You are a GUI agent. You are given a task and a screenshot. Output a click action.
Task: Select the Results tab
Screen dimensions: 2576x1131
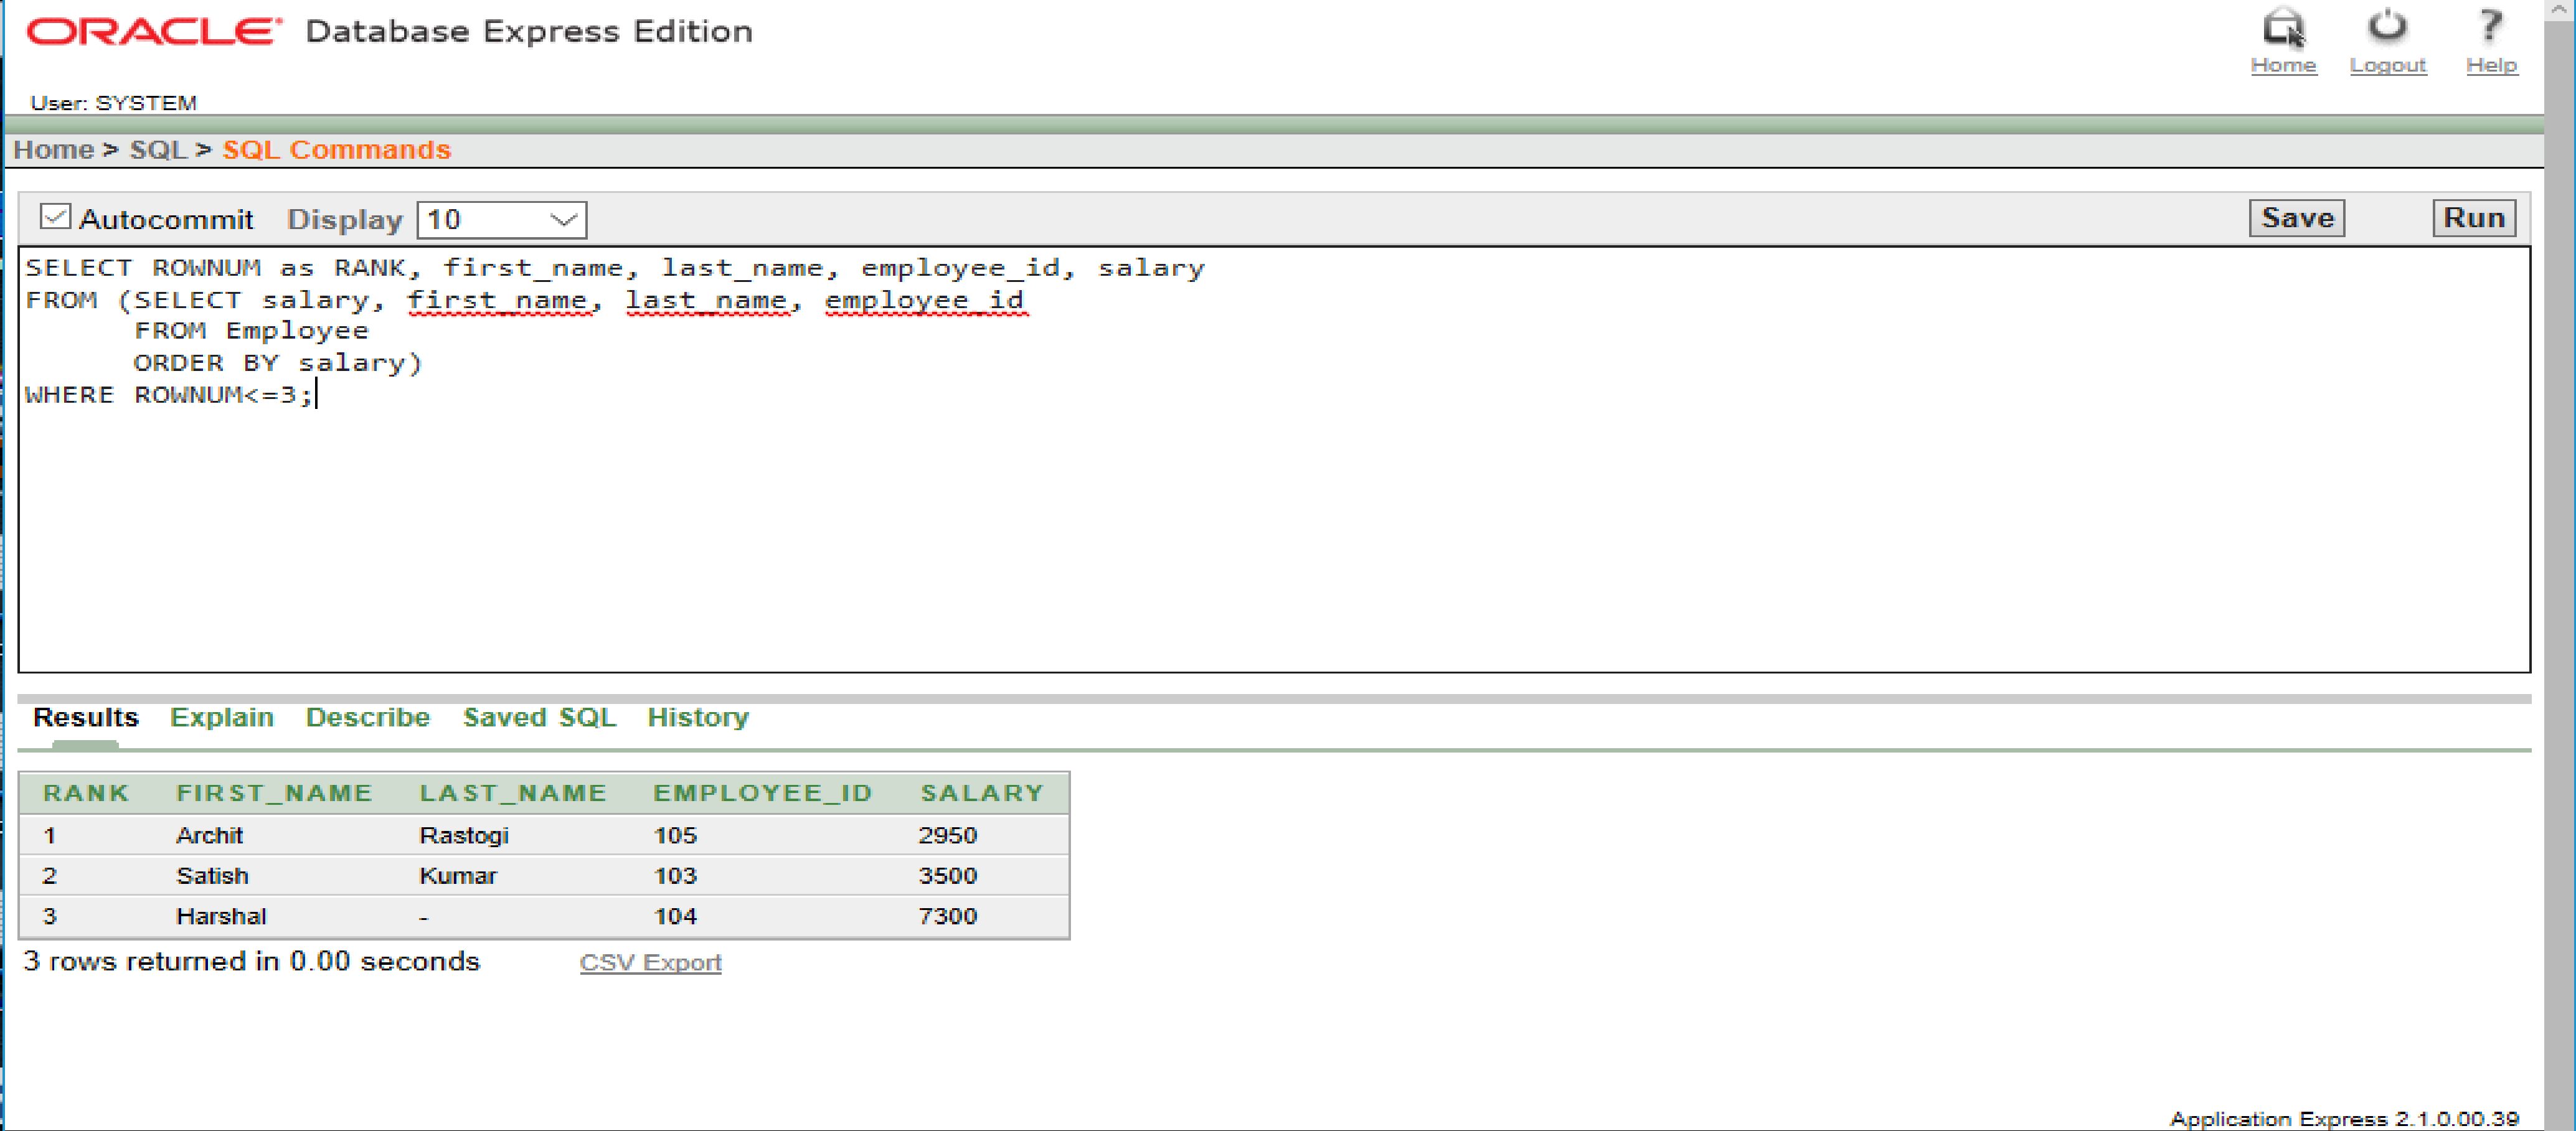86,717
